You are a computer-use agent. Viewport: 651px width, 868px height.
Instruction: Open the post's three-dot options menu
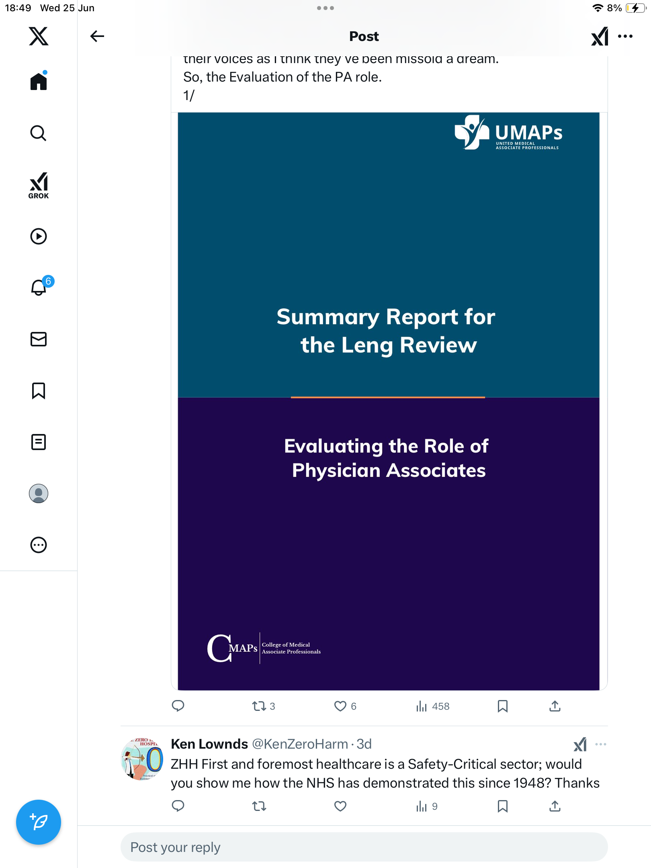click(625, 36)
